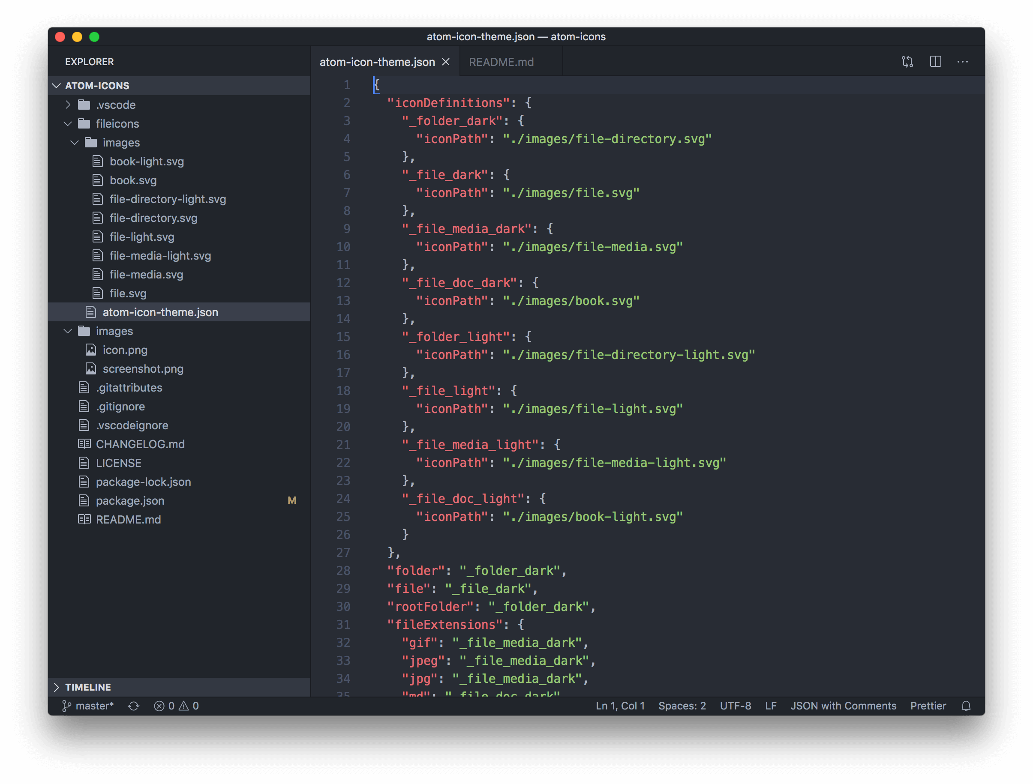Close the atom-icon-theme.json tab
Screen dimensions: 1033x784
(446, 62)
